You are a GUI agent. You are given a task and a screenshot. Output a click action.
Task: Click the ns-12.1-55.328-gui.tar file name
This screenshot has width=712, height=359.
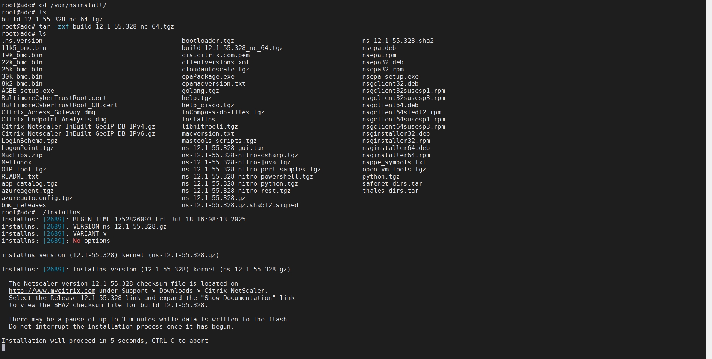coord(223,148)
